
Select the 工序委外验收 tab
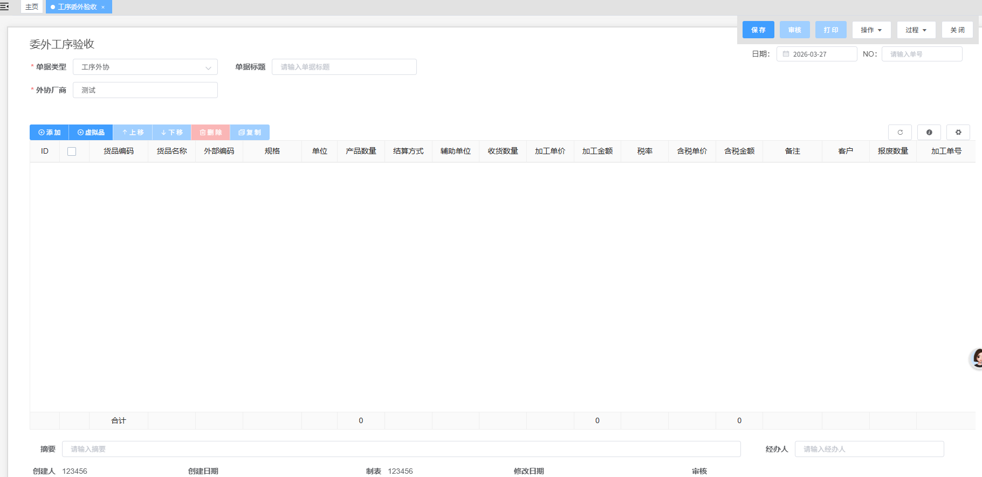pos(77,7)
